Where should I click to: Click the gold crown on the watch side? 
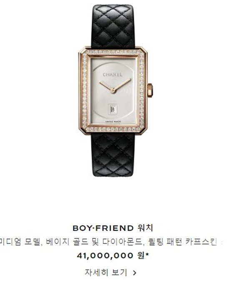coord(150,89)
